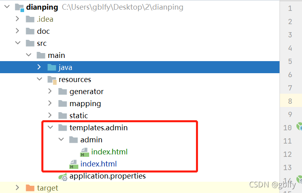This screenshot has width=302, height=193.
Task: Collapse the main folder
Action: click(29, 55)
